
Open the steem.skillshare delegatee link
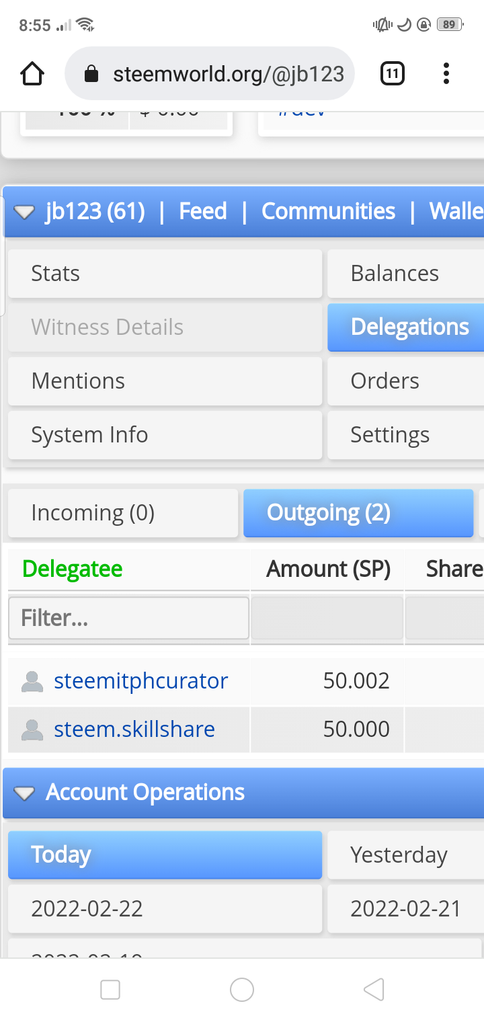(x=134, y=730)
